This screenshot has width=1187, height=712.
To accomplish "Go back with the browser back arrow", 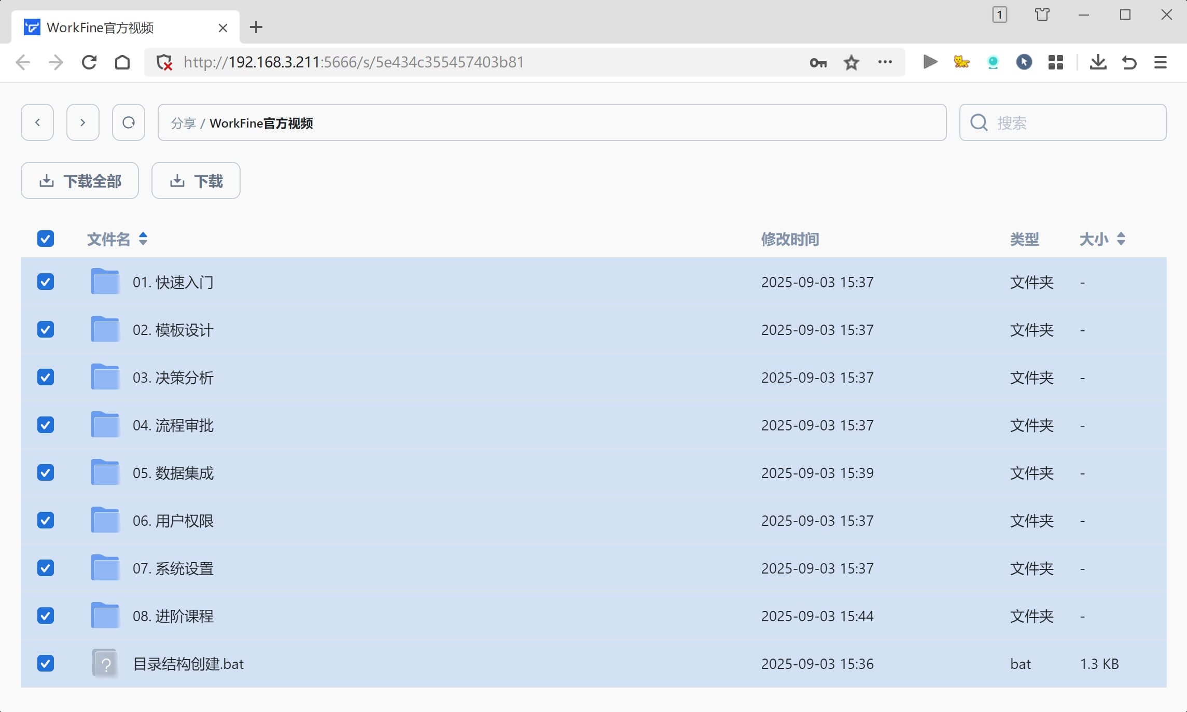I will point(23,62).
